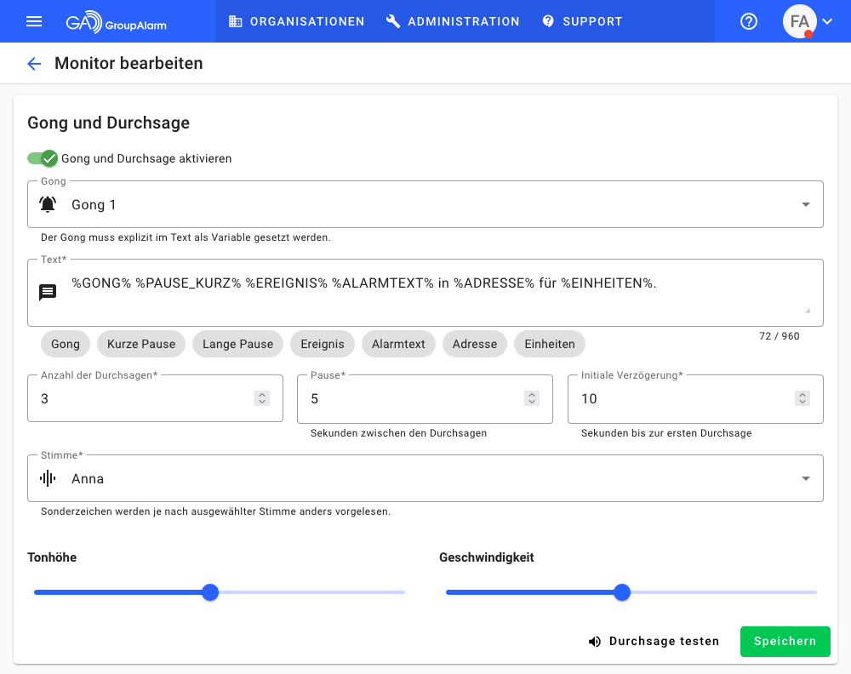Screen dimensions: 851x674
Task: Click the message icon in Text field
Action: [49, 292]
